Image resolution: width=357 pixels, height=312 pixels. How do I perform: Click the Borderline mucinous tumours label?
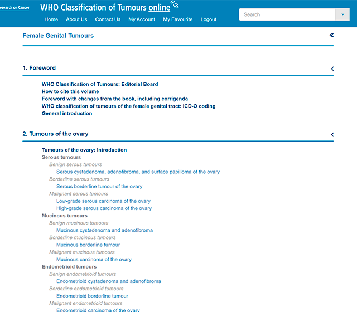click(x=83, y=238)
